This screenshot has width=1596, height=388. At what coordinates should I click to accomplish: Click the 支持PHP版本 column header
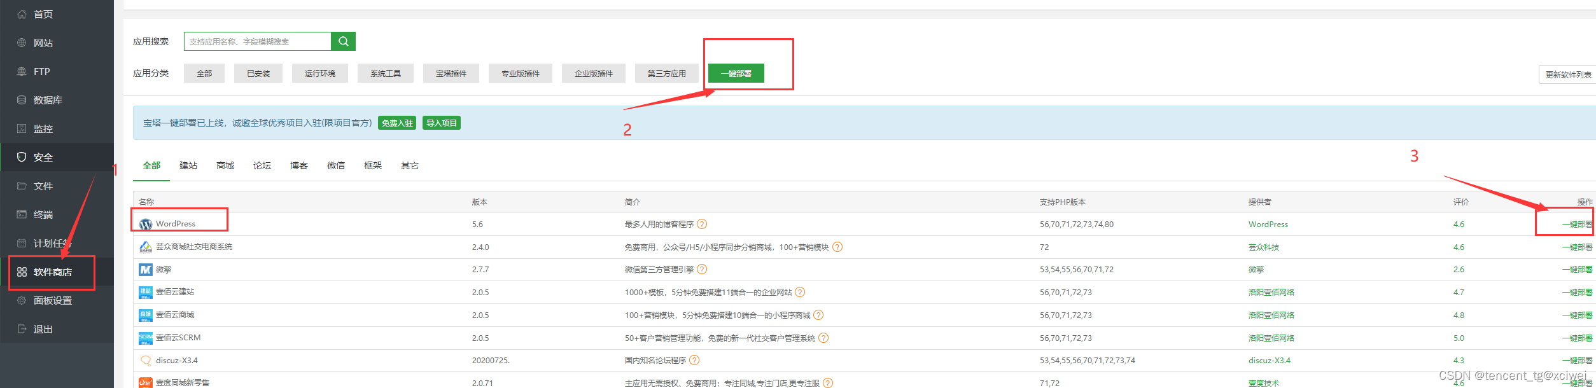[1062, 202]
